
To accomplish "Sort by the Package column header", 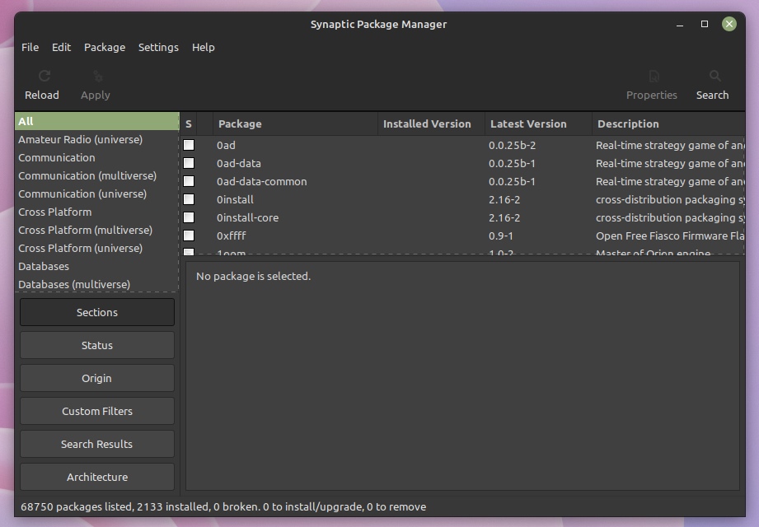I will (295, 124).
